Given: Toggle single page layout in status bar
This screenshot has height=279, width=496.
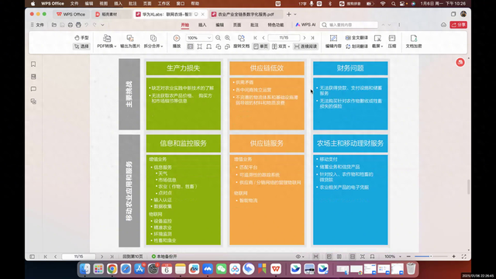Looking at the screenshot, I should (329, 257).
